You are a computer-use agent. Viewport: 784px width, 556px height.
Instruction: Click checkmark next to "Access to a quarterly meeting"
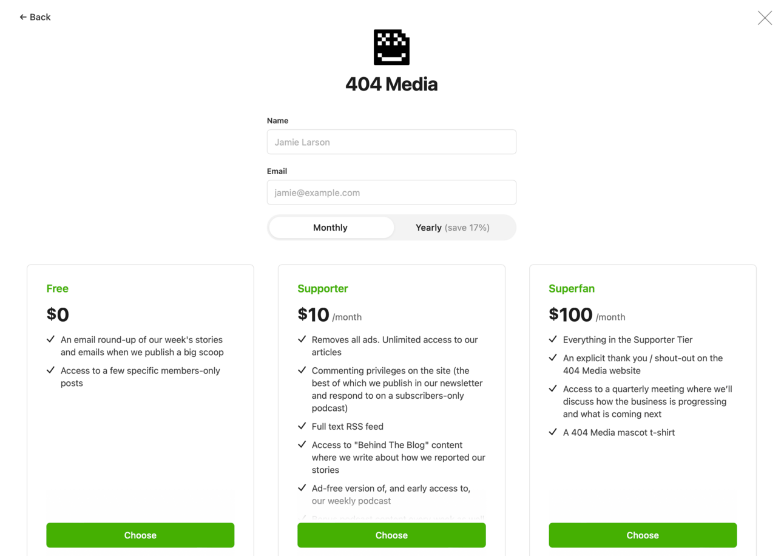tap(553, 388)
